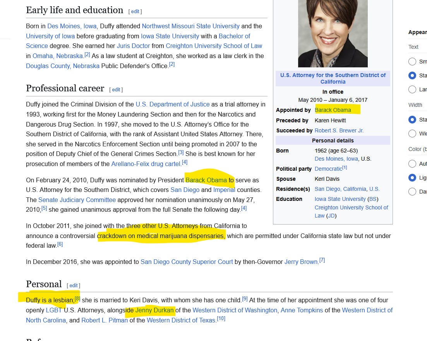Click Des Moines, Iowa in infobox Born row

coord(336,159)
